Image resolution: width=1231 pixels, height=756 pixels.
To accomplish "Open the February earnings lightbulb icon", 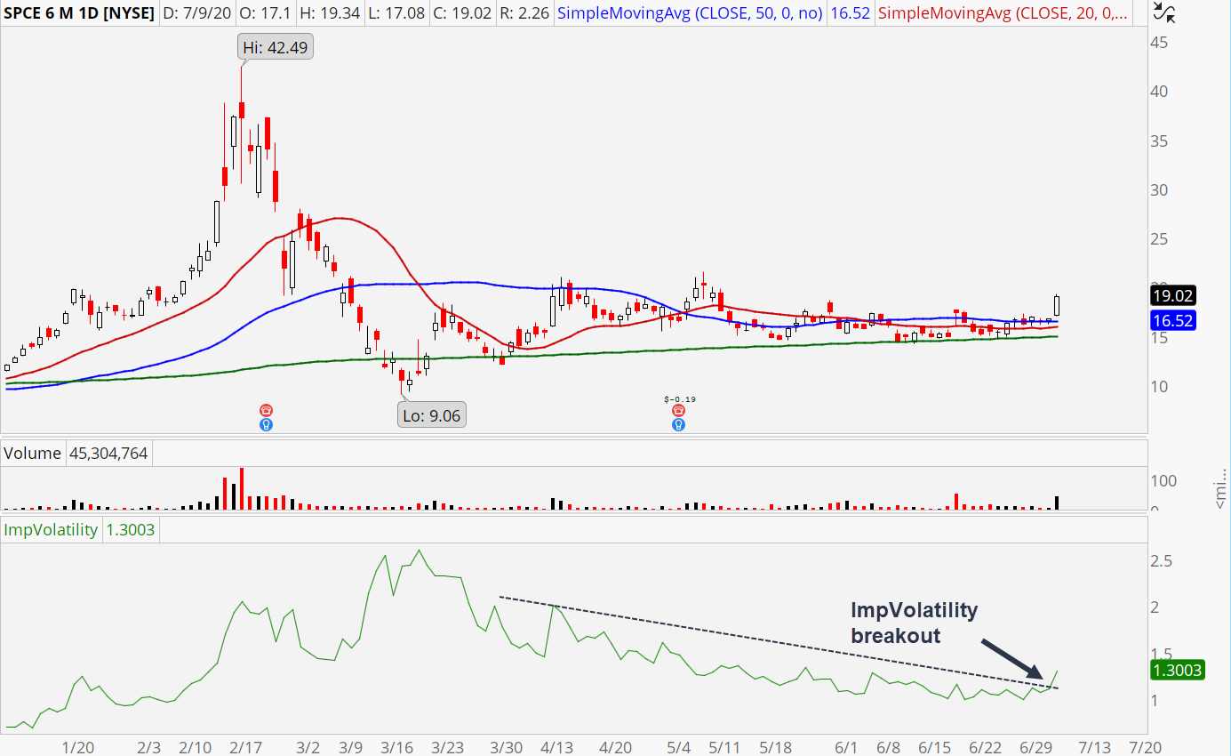I will coord(266,424).
